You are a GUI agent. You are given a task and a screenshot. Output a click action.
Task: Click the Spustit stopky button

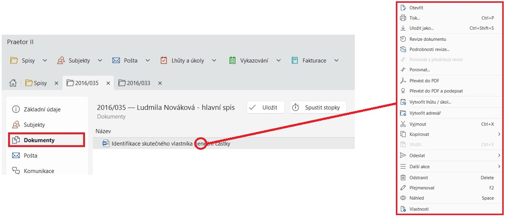pos(318,108)
